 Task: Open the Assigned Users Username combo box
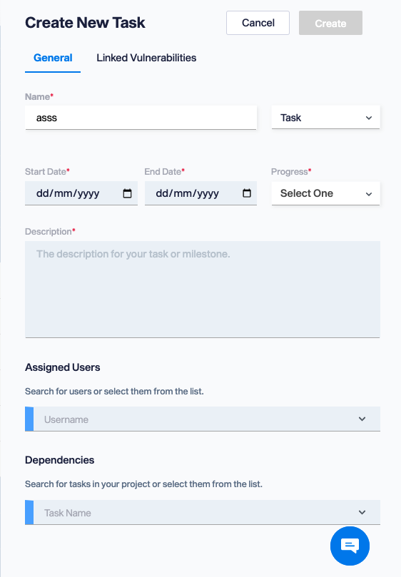pos(203,419)
